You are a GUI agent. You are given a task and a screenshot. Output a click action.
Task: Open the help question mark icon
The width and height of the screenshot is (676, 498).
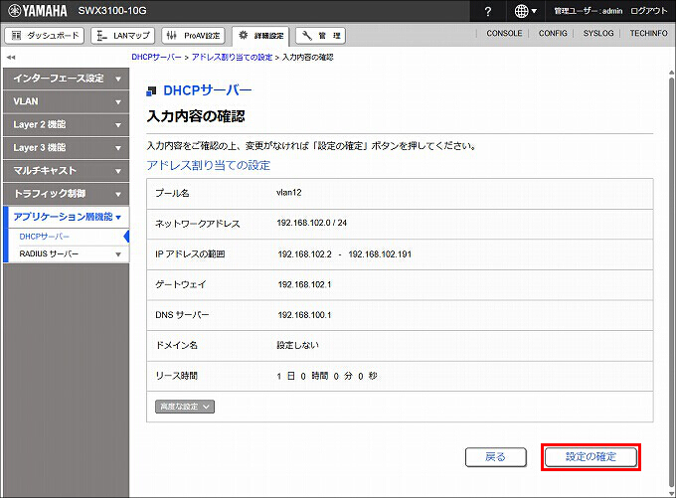coord(487,11)
